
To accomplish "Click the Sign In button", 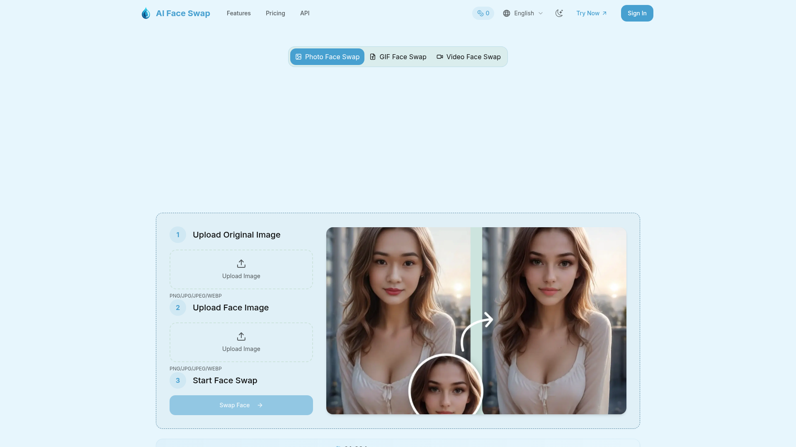I will tap(637, 13).
